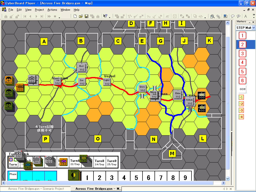Select the 82Abn unit stack on map edge
Image resolution: width=256 pixels, height=192 pixels.
point(9,106)
